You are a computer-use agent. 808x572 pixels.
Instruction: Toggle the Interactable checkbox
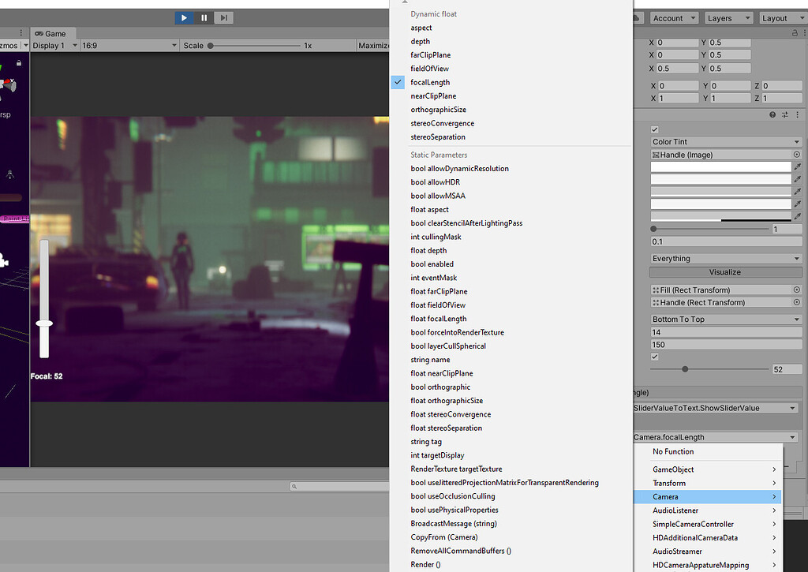[x=654, y=129]
